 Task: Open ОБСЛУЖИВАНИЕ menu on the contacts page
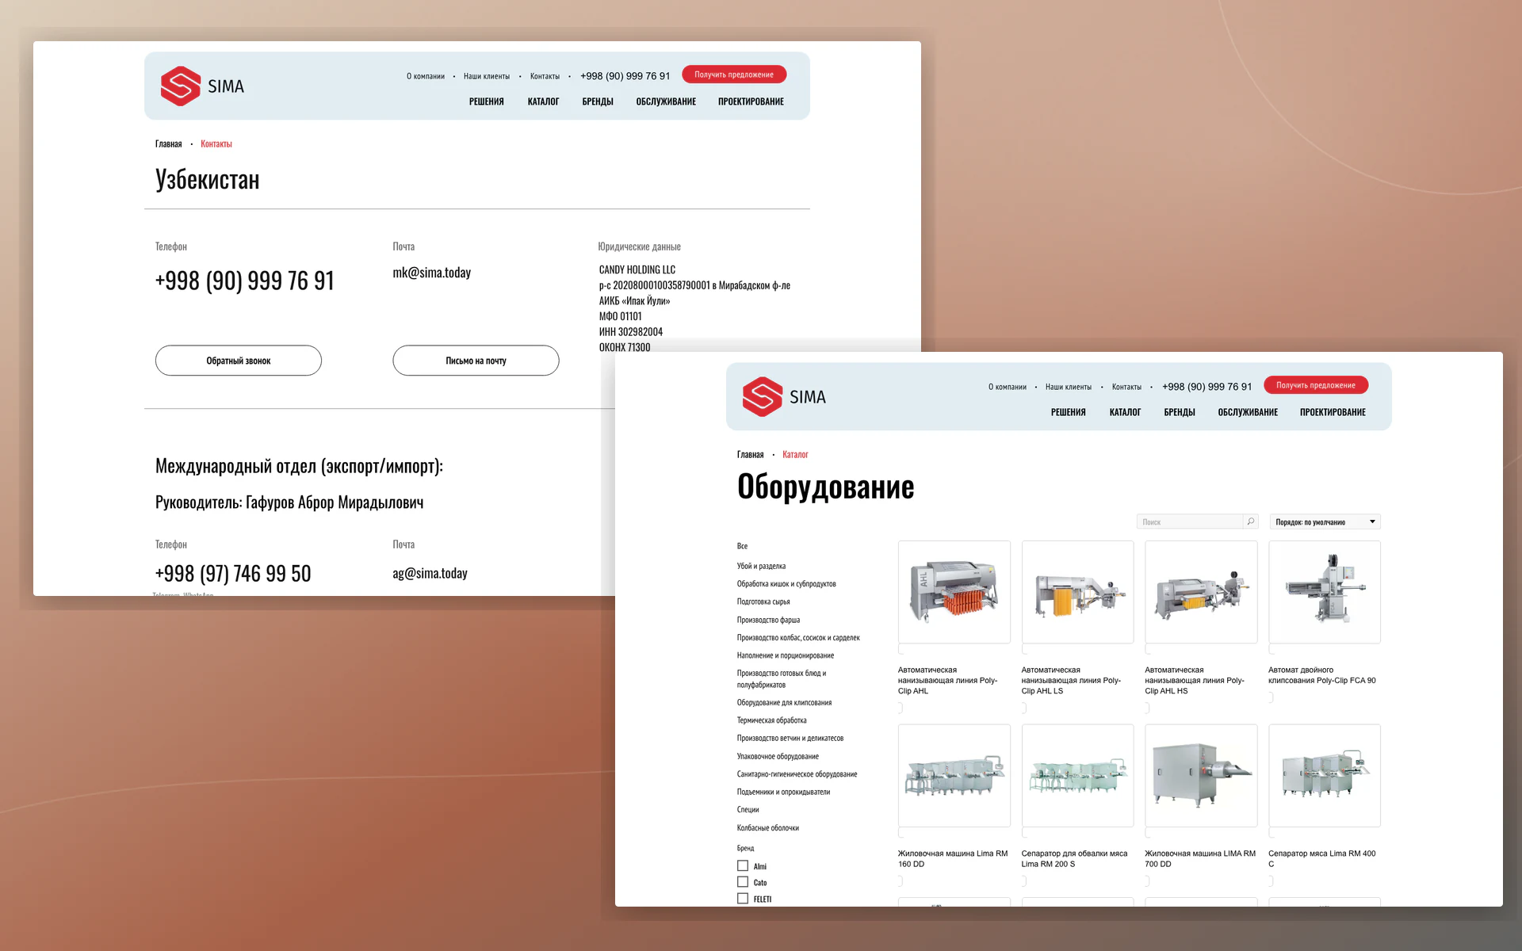[x=666, y=101]
